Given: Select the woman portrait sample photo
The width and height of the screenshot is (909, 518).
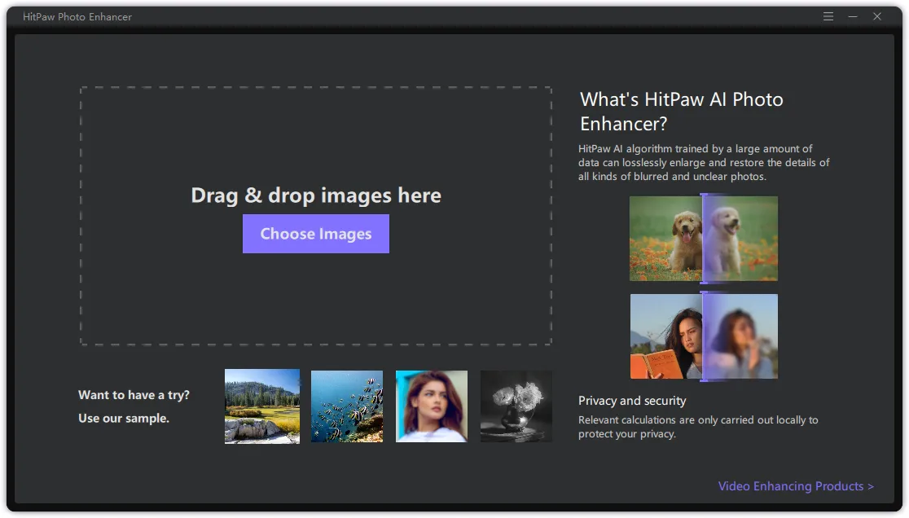Looking at the screenshot, I should [x=432, y=406].
